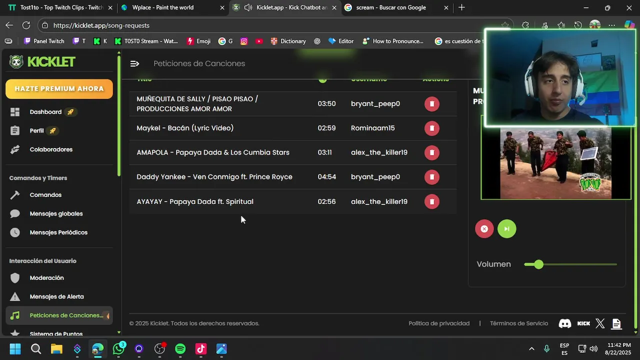Open the Kick footer link icon
The image size is (640, 360).
pos(583,323)
